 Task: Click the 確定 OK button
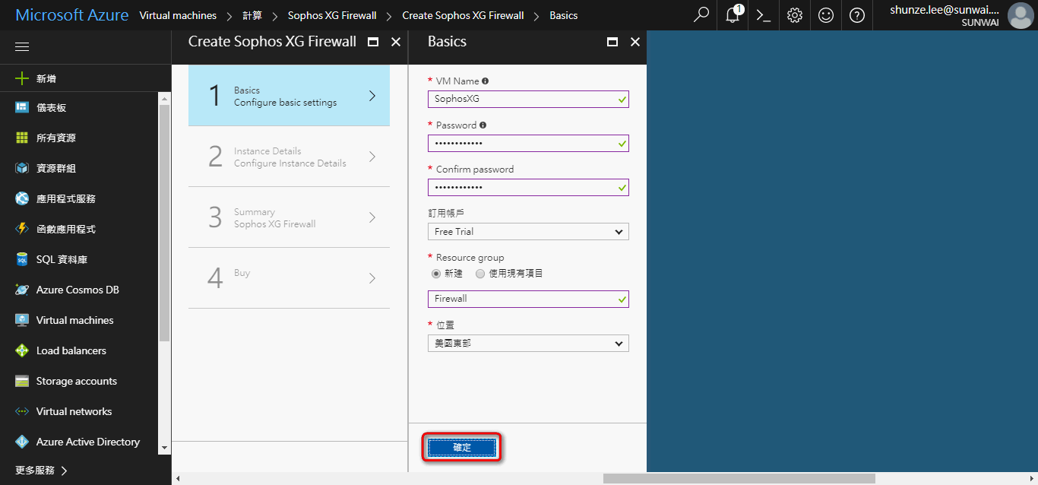pyautogui.click(x=462, y=448)
